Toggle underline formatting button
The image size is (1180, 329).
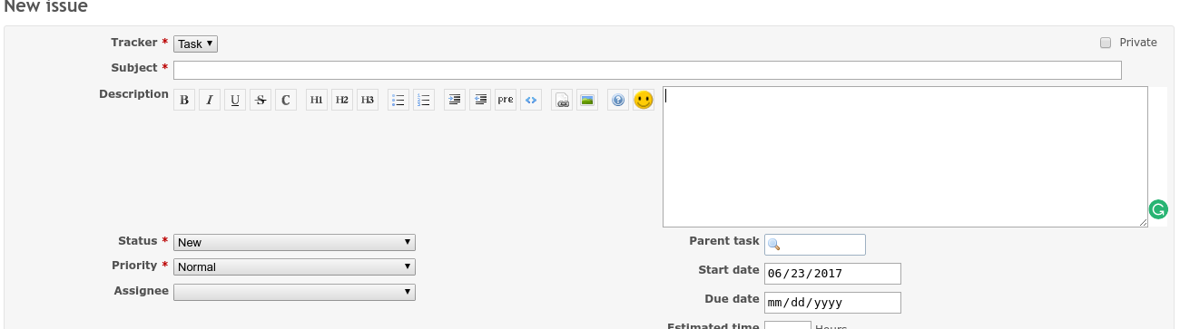235,101
